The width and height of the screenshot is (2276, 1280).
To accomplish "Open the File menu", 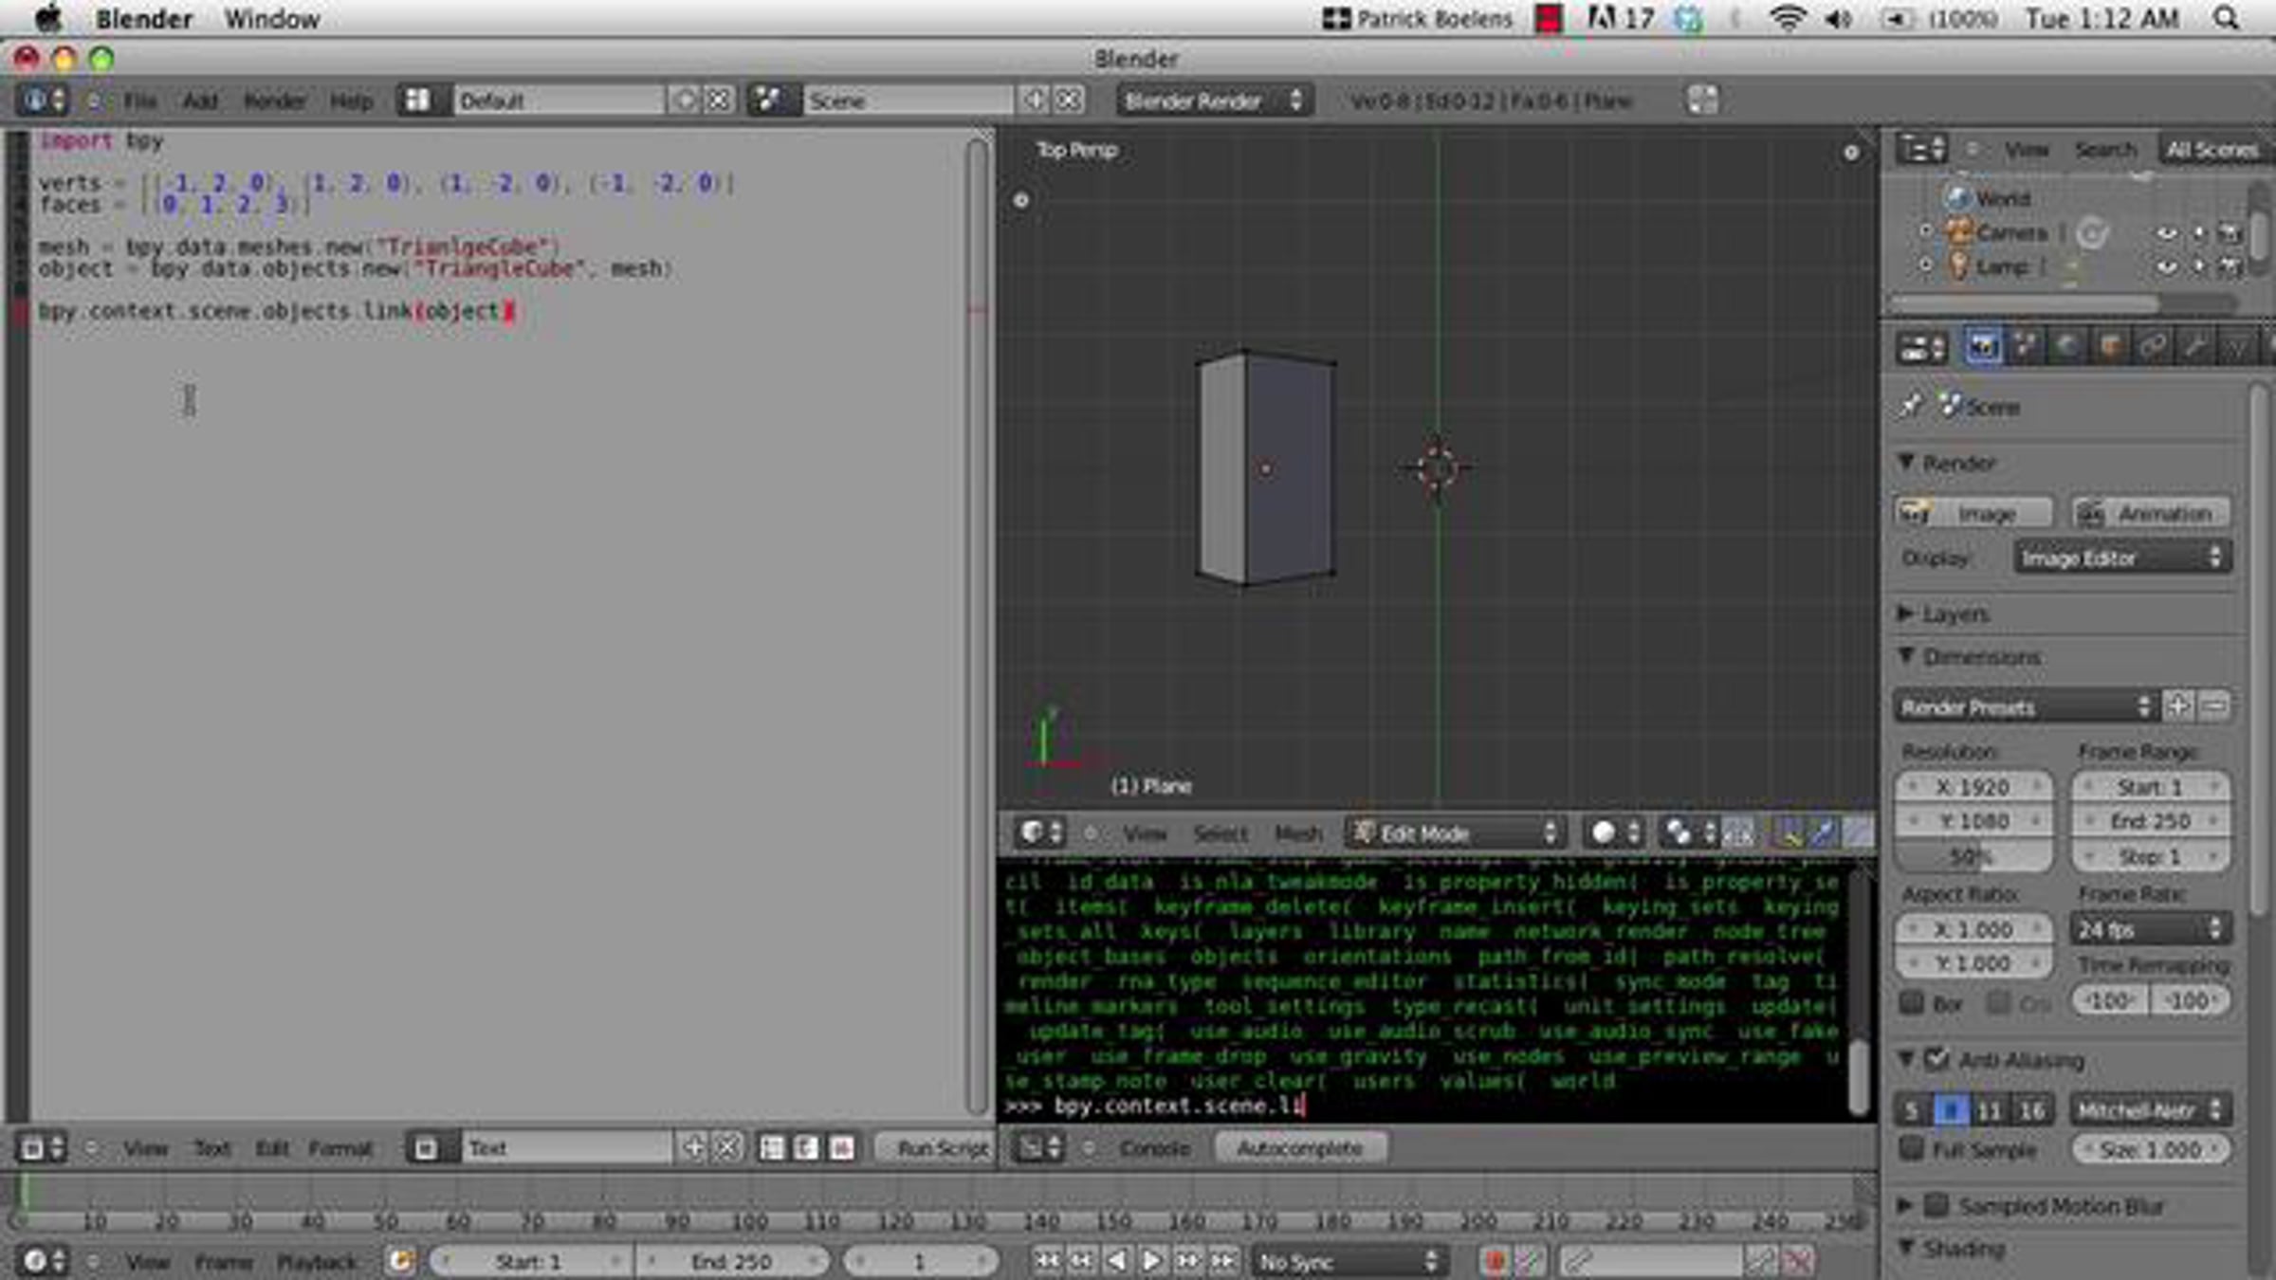I will click(x=139, y=101).
